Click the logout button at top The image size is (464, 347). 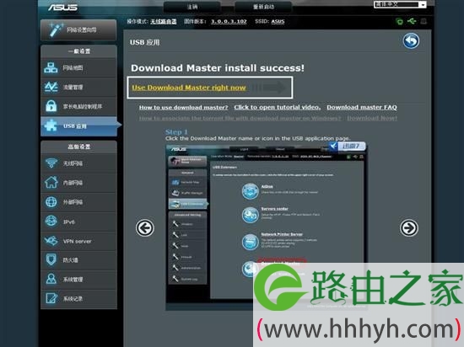[x=192, y=7]
